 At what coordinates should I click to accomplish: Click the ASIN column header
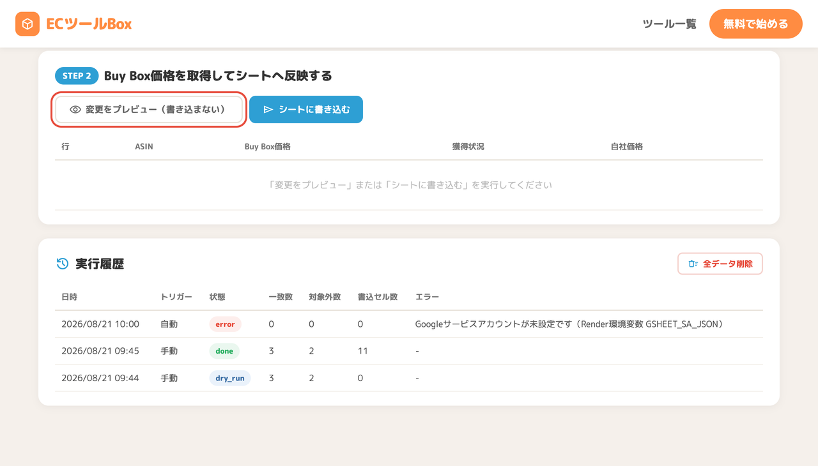(144, 147)
